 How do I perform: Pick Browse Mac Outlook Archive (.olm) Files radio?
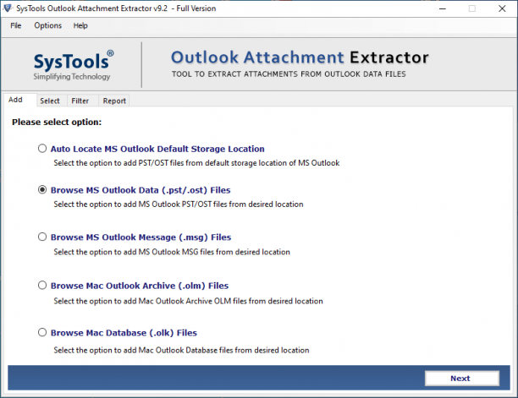tap(42, 285)
